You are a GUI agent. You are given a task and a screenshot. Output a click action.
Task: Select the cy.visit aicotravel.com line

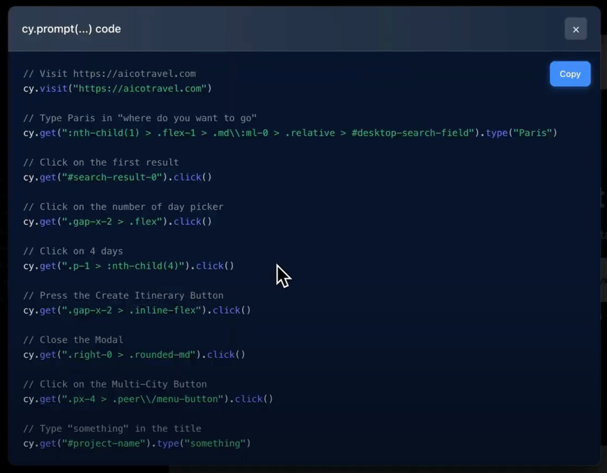[x=117, y=88]
